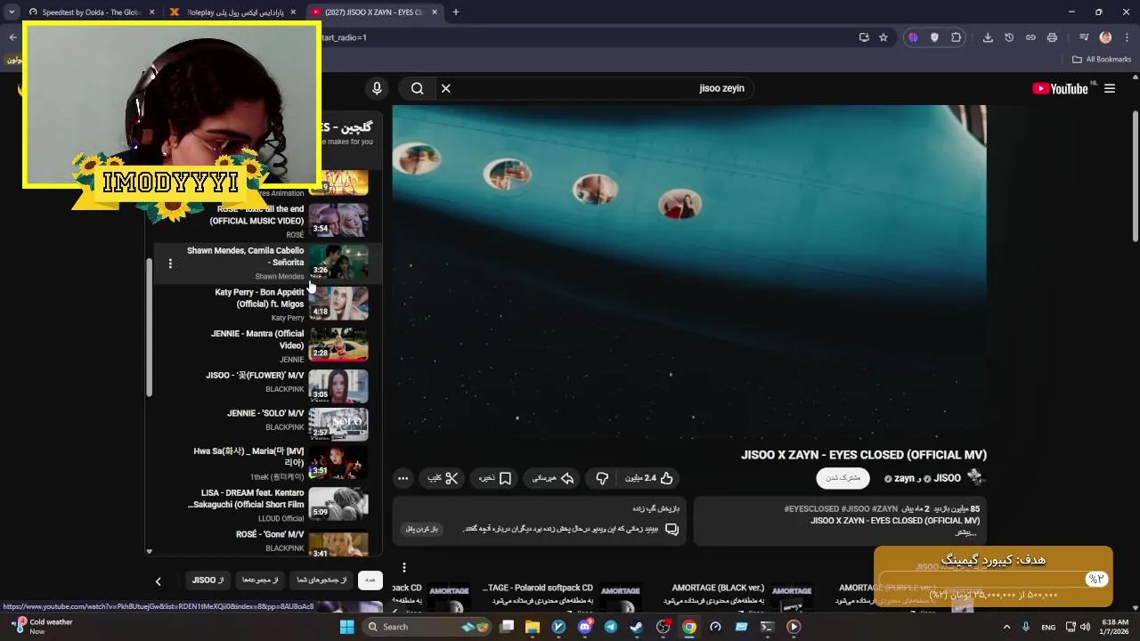The image size is (1140, 641).
Task: Open the JISOO channel avatar
Action: pyautogui.click(x=976, y=477)
